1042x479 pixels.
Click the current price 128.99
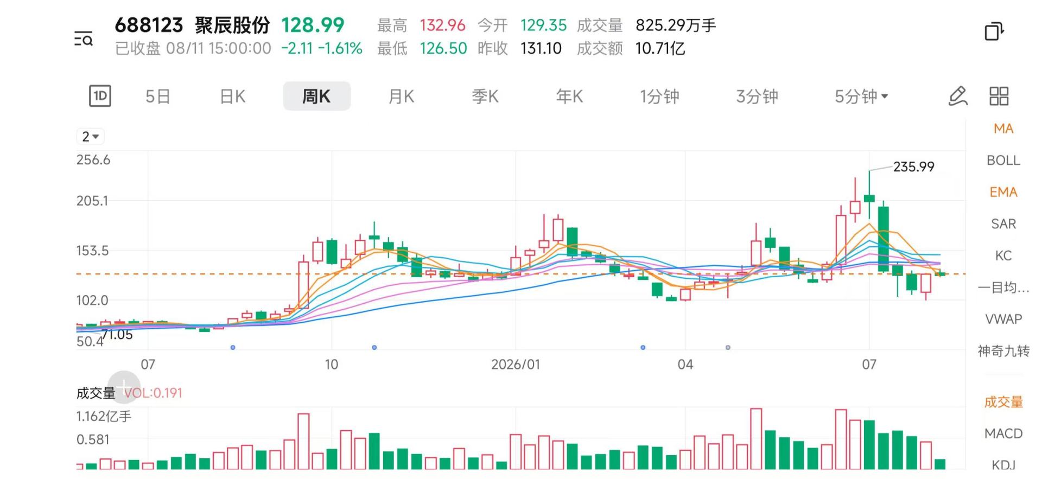[313, 25]
